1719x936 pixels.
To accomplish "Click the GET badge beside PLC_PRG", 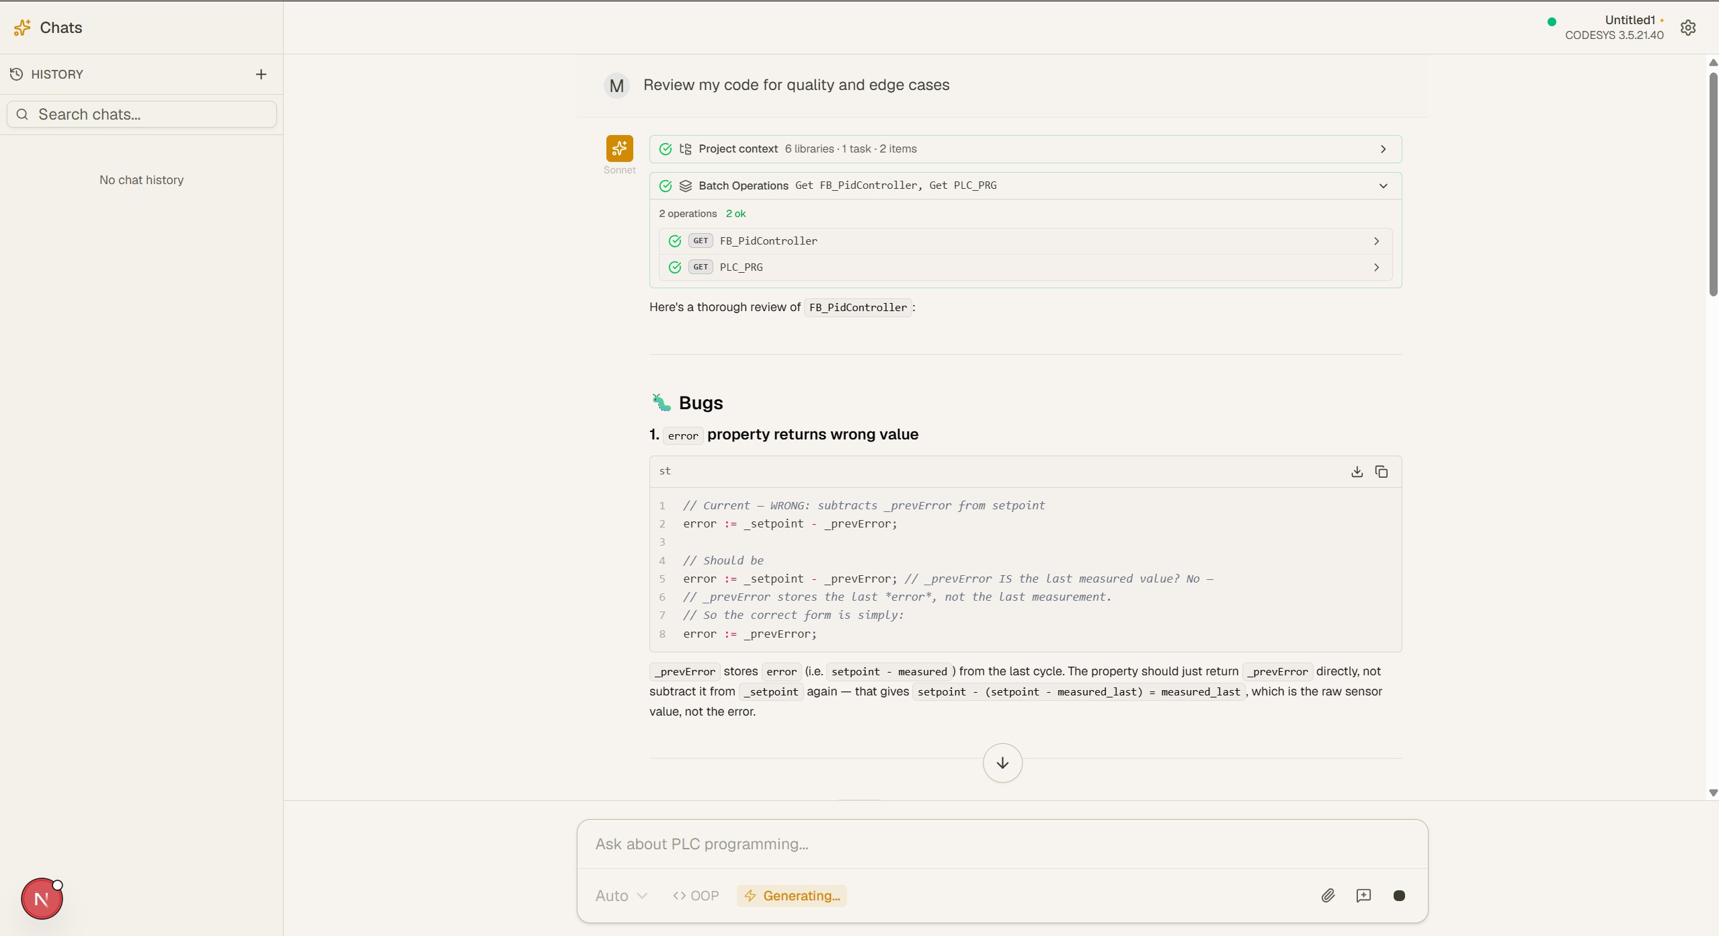I will click(x=701, y=267).
